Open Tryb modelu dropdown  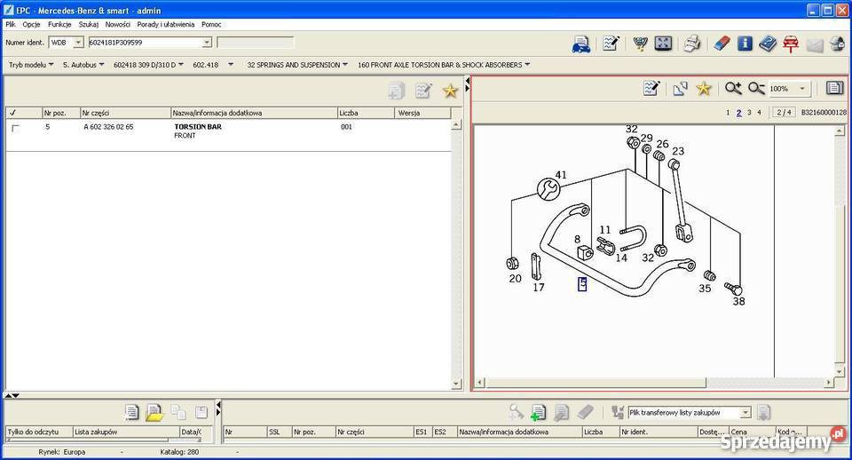[x=31, y=65]
